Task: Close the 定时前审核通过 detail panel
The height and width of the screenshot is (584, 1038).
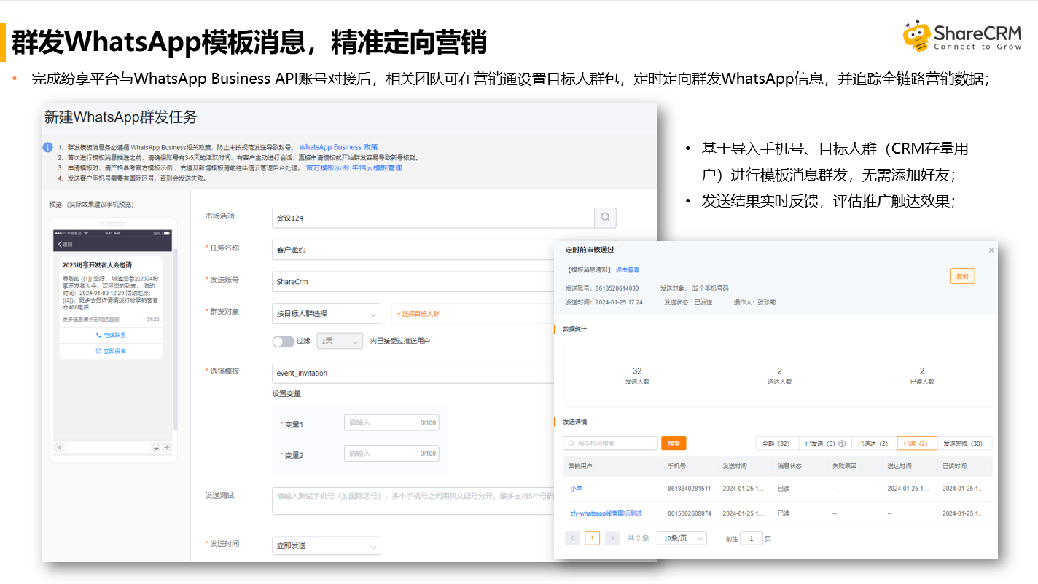Action: 991,250
